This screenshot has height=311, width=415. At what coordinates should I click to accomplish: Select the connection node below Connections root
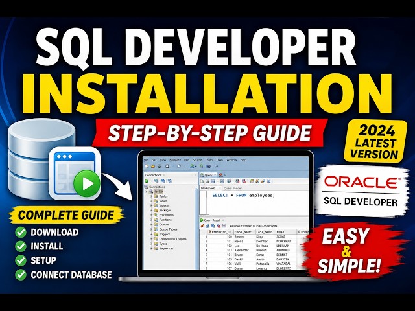coord(159,192)
